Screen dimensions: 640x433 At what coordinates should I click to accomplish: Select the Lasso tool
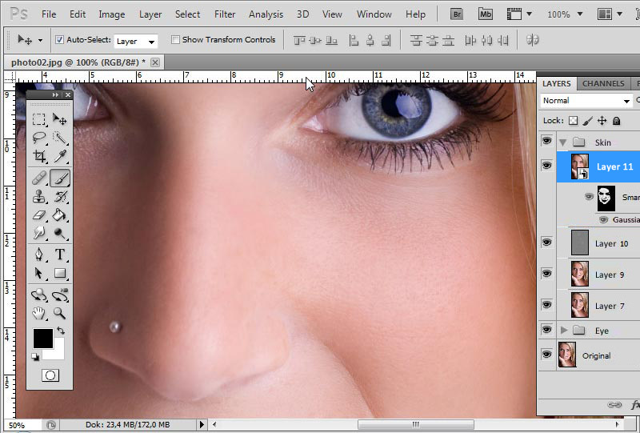tap(38, 138)
